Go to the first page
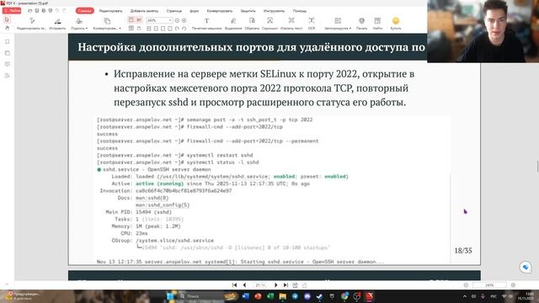This screenshot has width=539, height=303. click(x=234, y=285)
